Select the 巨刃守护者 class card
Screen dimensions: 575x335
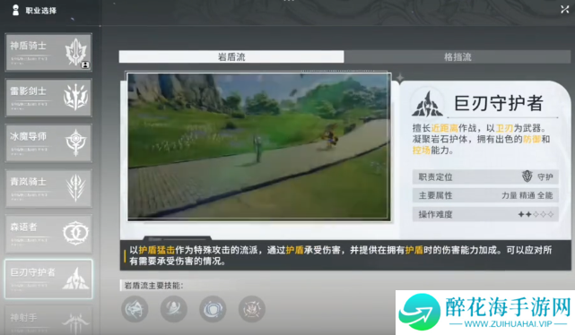48,279
